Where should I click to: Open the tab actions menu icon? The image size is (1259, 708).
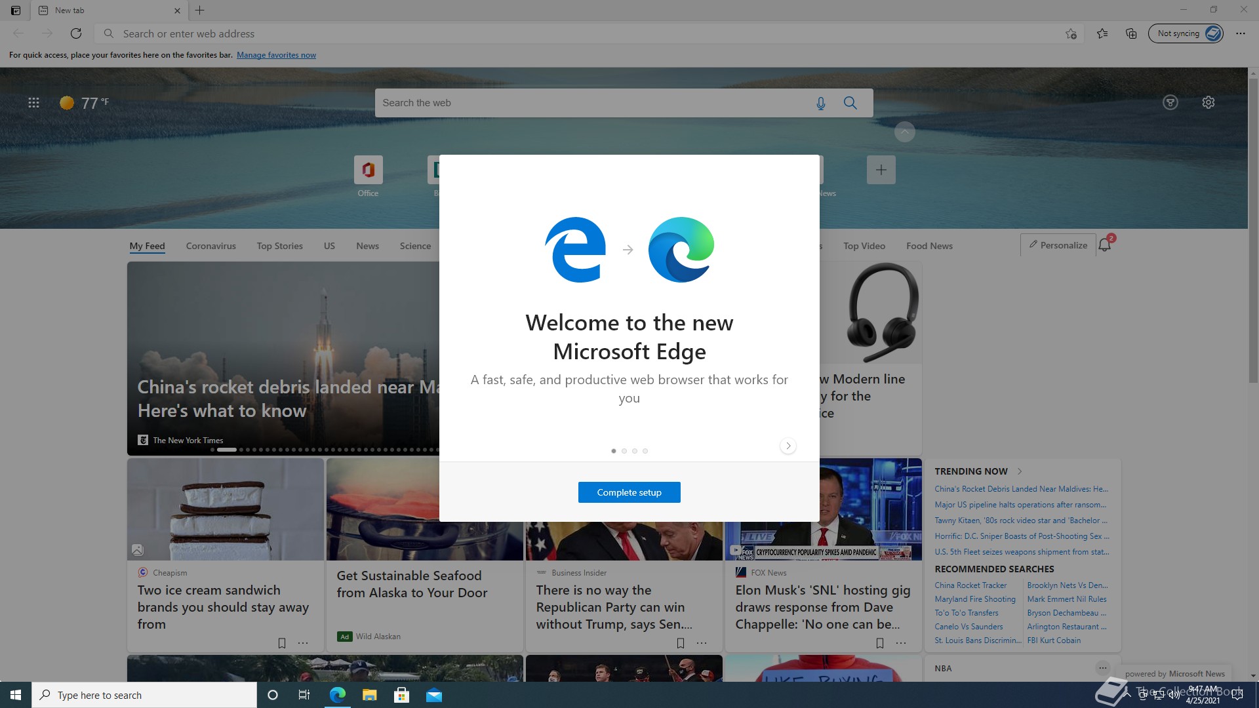(x=16, y=10)
